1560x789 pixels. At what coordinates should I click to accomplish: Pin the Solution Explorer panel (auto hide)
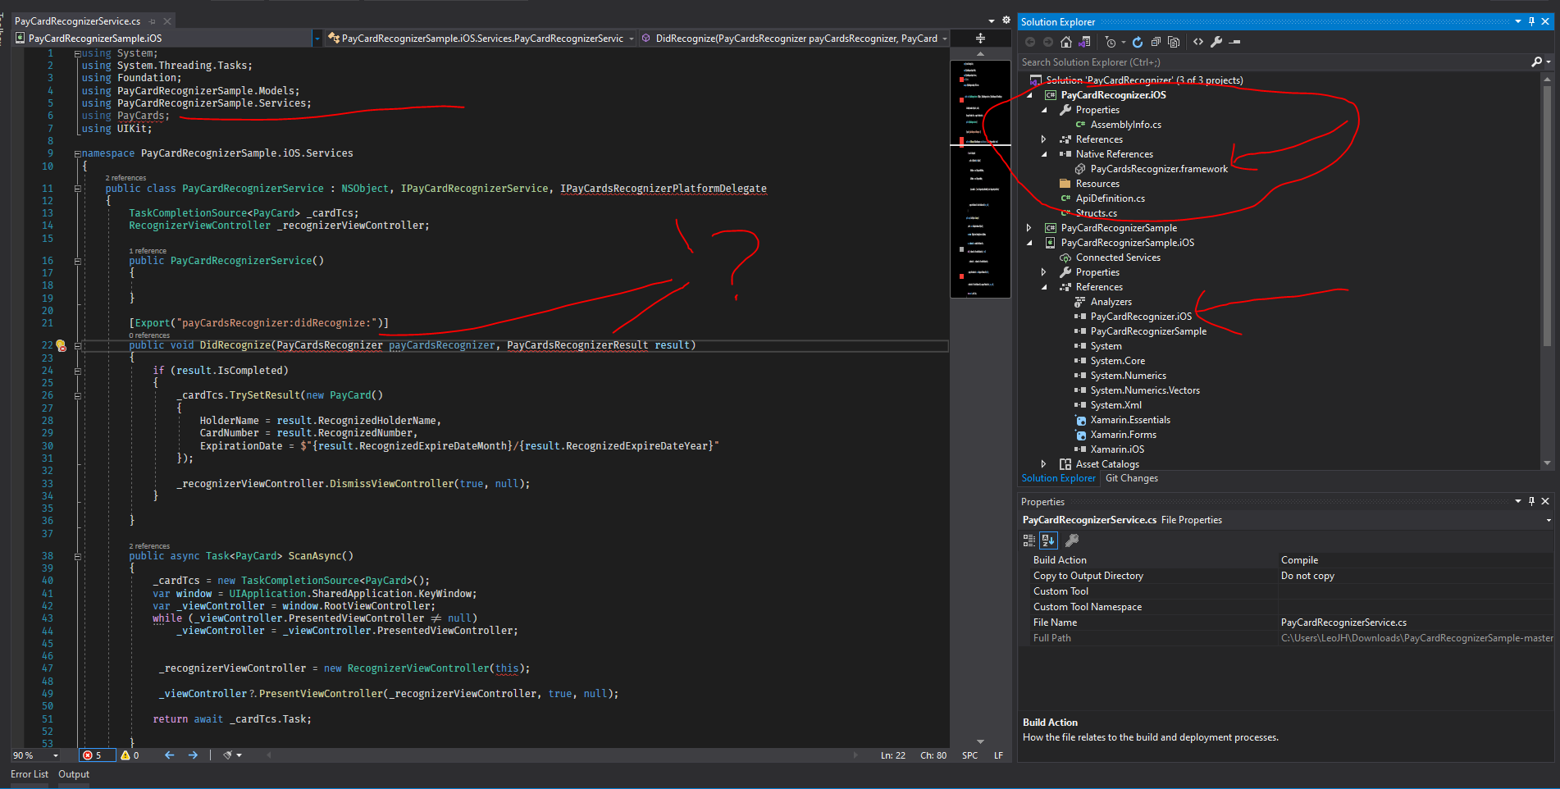point(1531,22)
